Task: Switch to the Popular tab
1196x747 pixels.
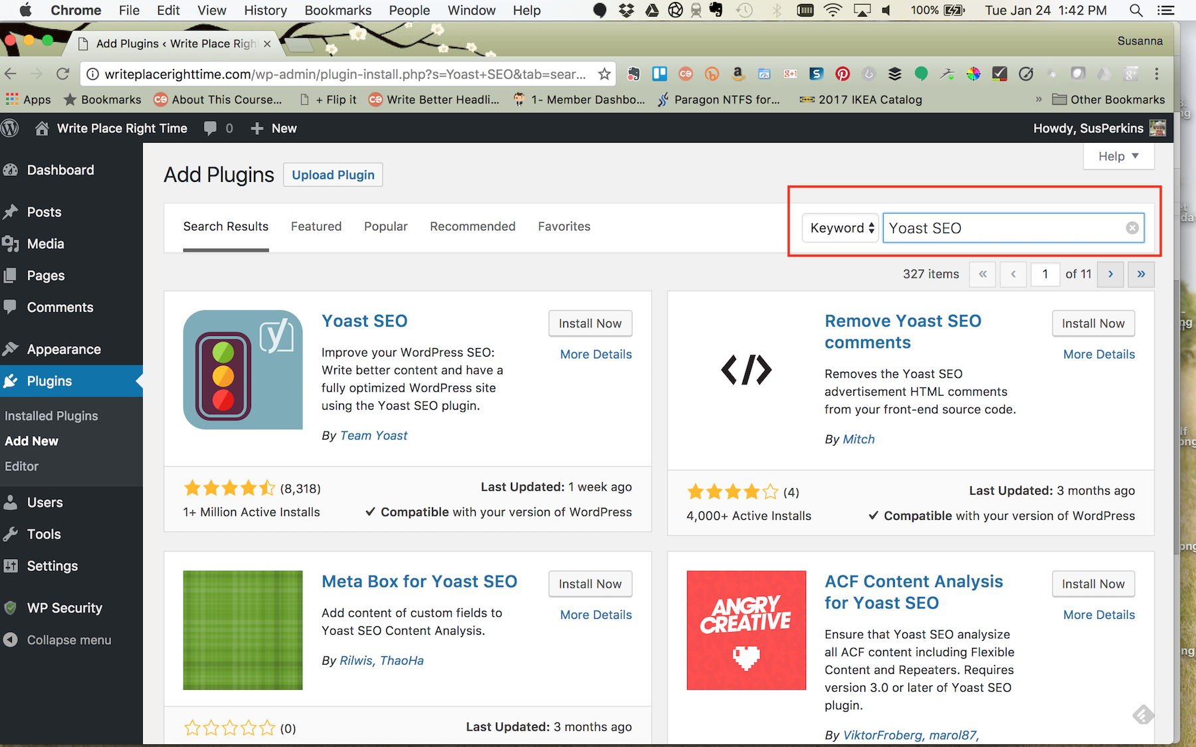Action: coord(385,226)
